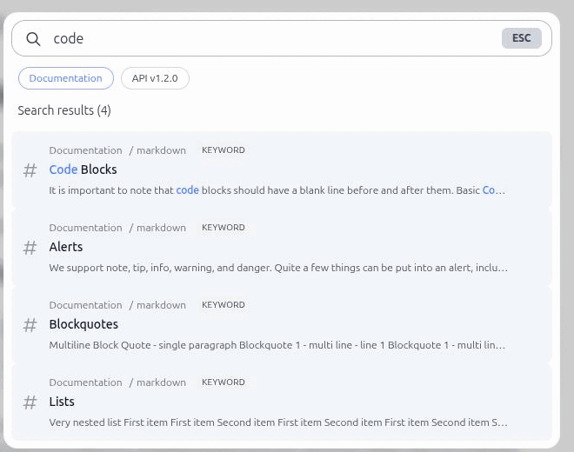Close the search dialog with the ESC button
The width and height of the screenshot is (574, 452).
point(521,38)
